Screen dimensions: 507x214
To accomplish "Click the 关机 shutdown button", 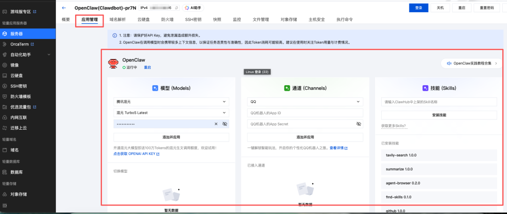I will coord(440,8).
